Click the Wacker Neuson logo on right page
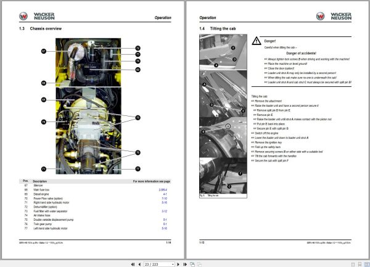This screenshot has width=370, height=267. [334, 16]
